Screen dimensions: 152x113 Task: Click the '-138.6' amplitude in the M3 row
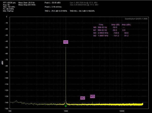coord(116,33)
